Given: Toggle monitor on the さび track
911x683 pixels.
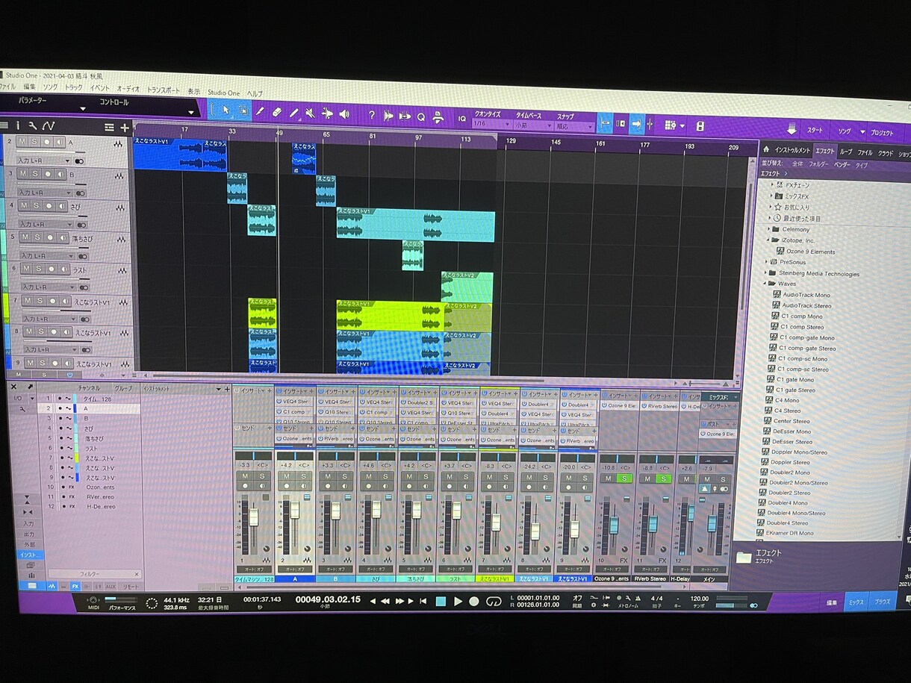Looking at the screenshot, I should [60, 205].
